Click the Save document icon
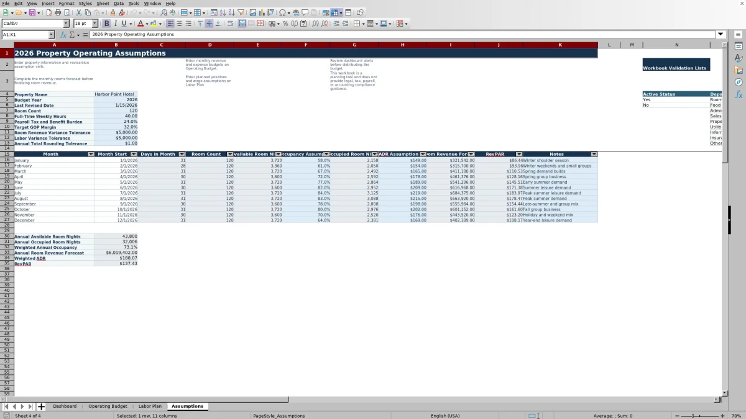Viewport: 746px width, 419px height. [x=32, y=12]
